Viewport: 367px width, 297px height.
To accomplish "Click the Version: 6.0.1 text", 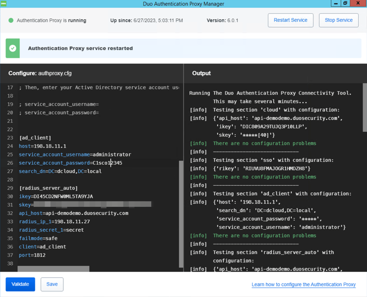I will tap(222, 21).
